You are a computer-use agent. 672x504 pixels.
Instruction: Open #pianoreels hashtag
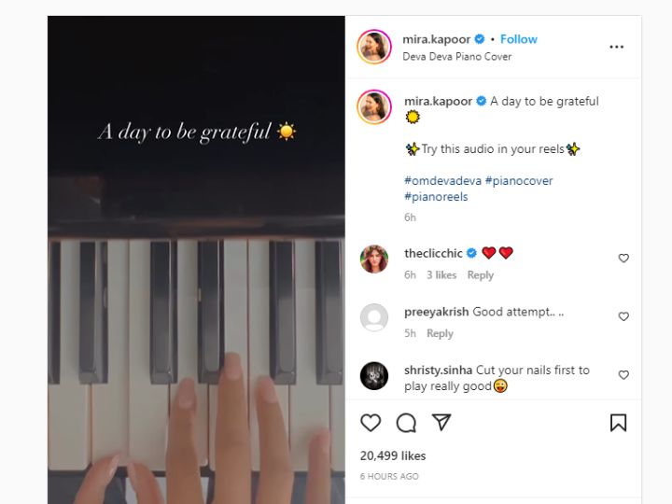tap(436, 197)
